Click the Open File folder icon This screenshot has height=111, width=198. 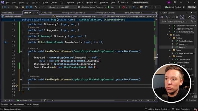pos(23,7)
